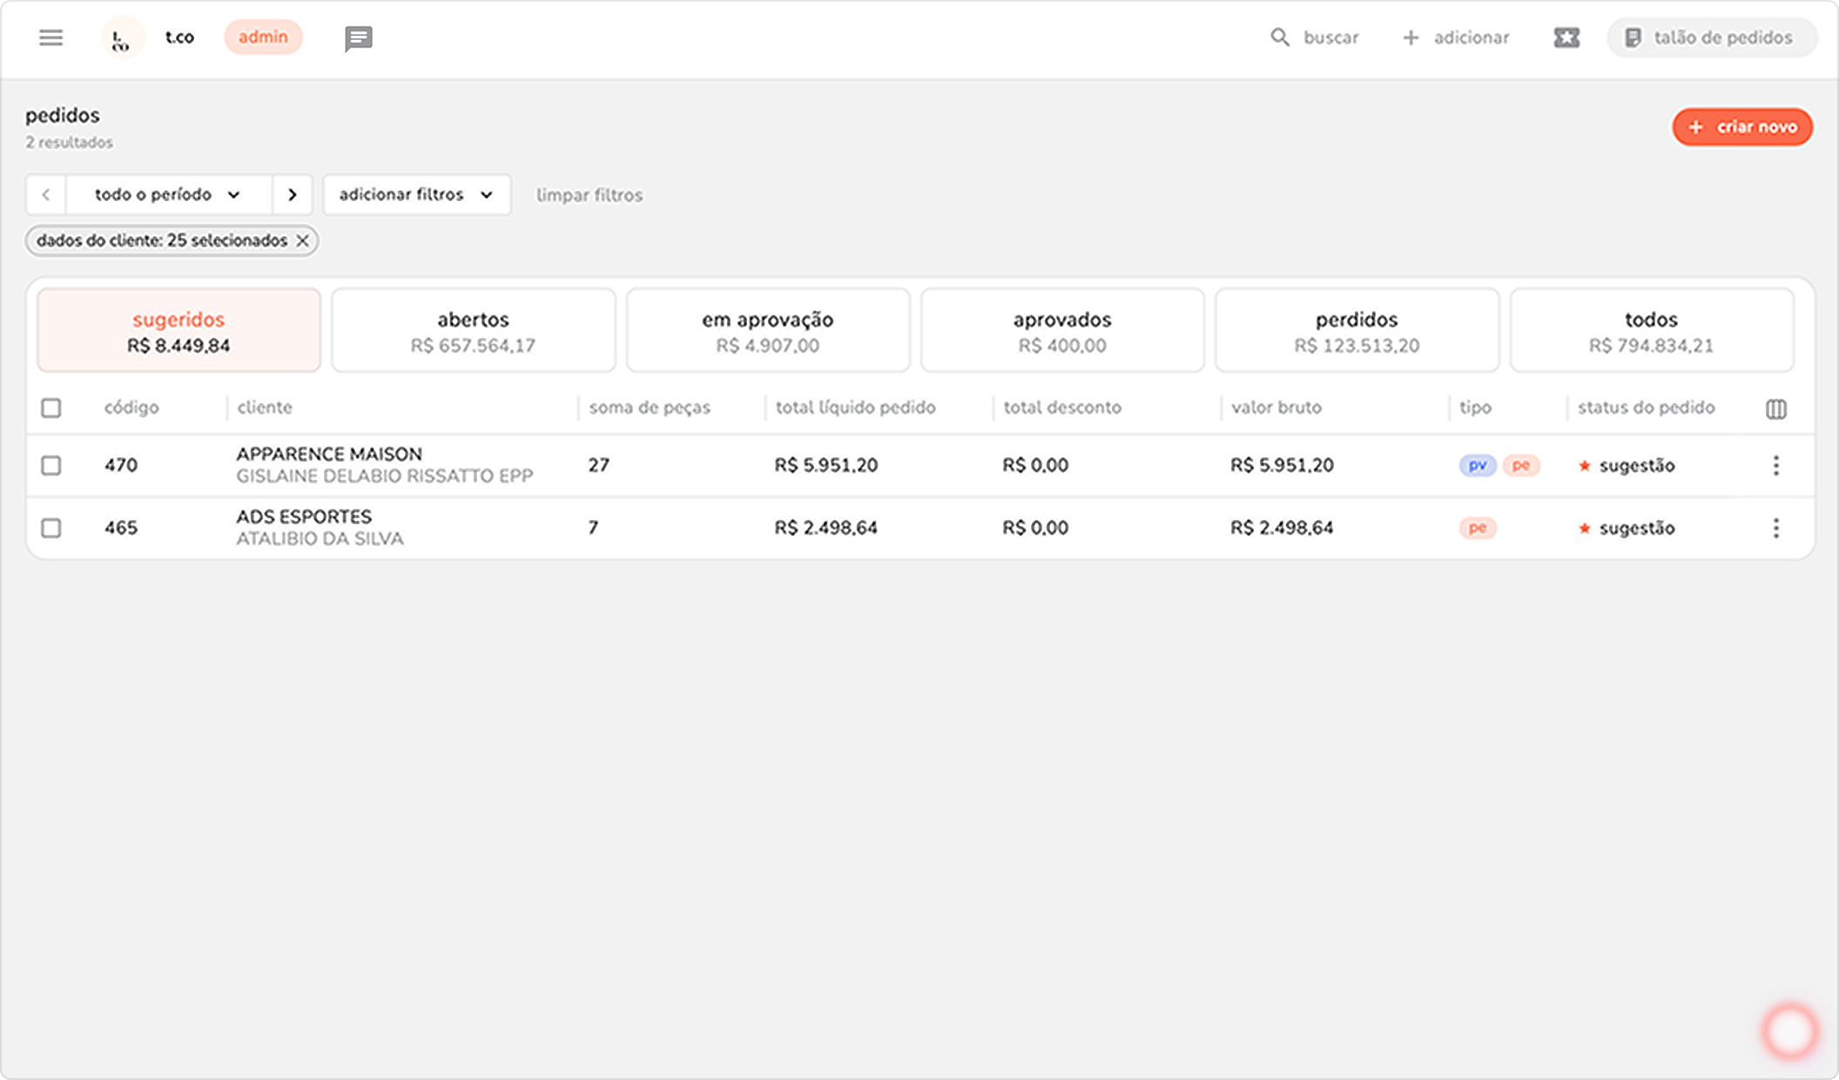Open column settings icon in table header

tap(1775, 408)
